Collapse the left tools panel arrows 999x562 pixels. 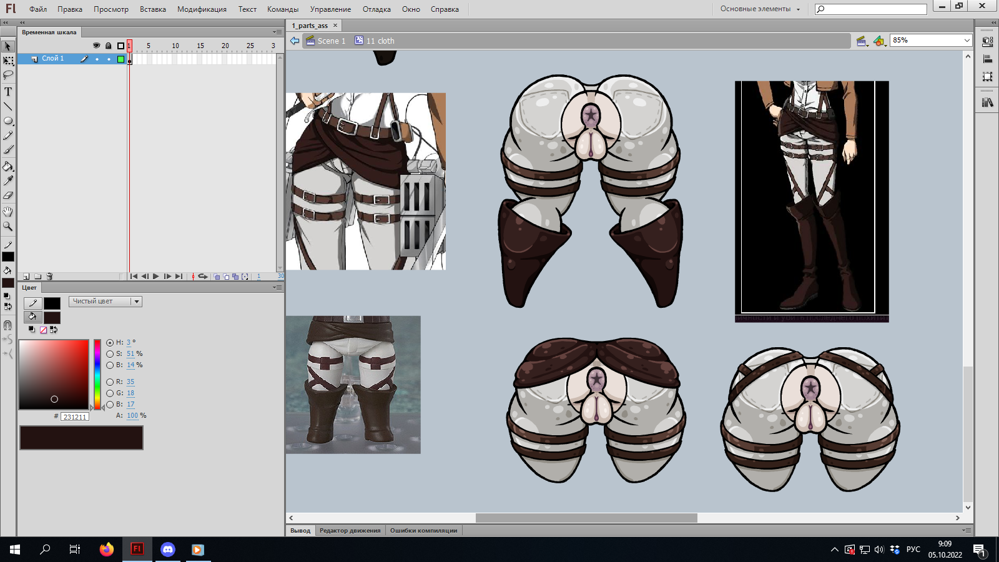coord(6,22)
